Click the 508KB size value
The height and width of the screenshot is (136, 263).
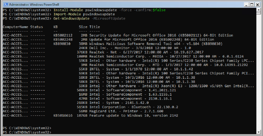tap(82, 90)
